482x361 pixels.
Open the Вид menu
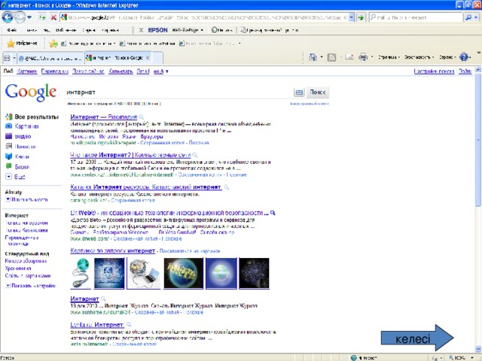point(47,30)
